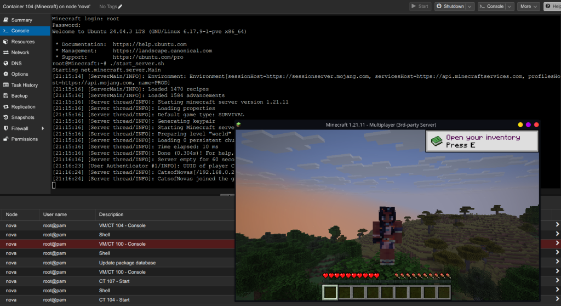Select the highlighted VM/CT 100 - Console task row

(x=122, y=243)
